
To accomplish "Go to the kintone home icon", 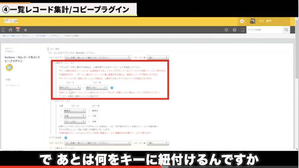I will (10, 30).
